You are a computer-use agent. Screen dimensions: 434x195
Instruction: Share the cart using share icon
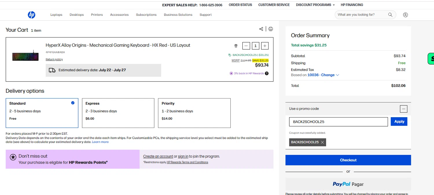(x=261, y=29)
